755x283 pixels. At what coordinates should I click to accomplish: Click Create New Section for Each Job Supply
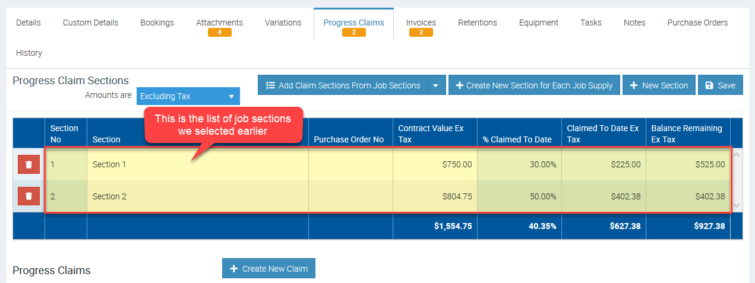click(534, 85)
